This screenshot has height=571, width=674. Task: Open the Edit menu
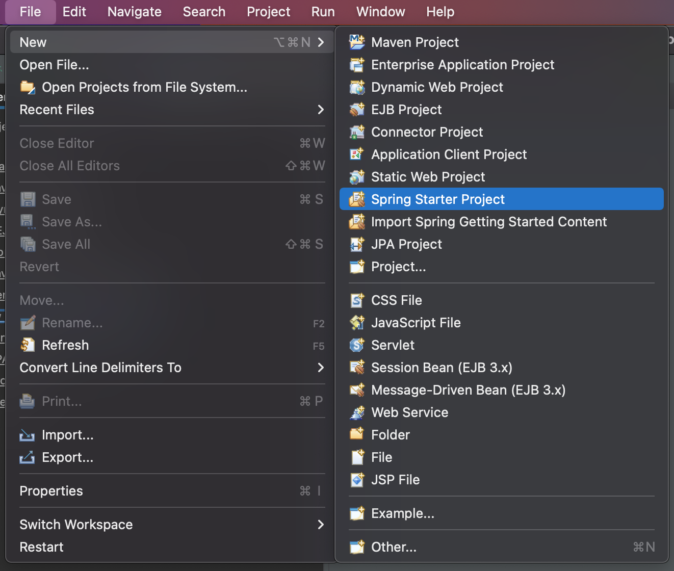coord(74,11)
